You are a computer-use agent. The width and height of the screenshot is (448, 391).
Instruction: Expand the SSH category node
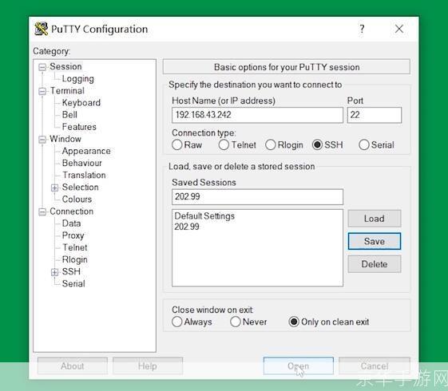[x=54, y=272]
